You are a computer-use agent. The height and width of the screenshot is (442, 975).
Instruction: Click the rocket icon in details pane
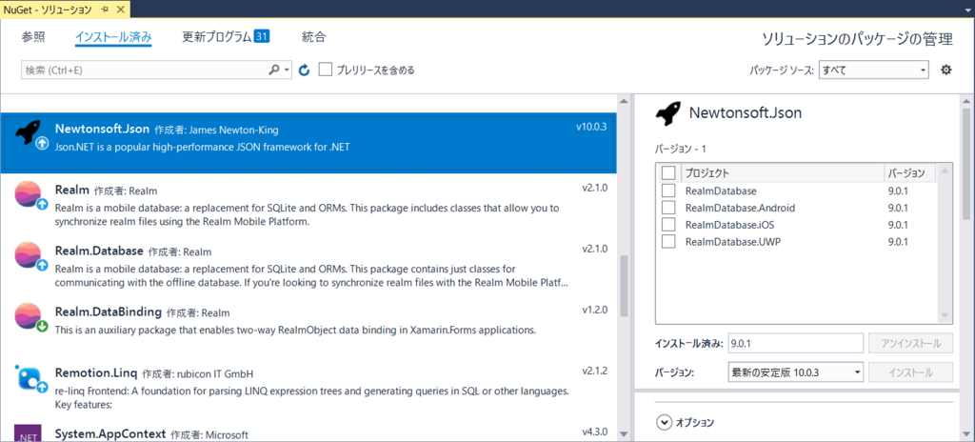[x=668, y=112]
